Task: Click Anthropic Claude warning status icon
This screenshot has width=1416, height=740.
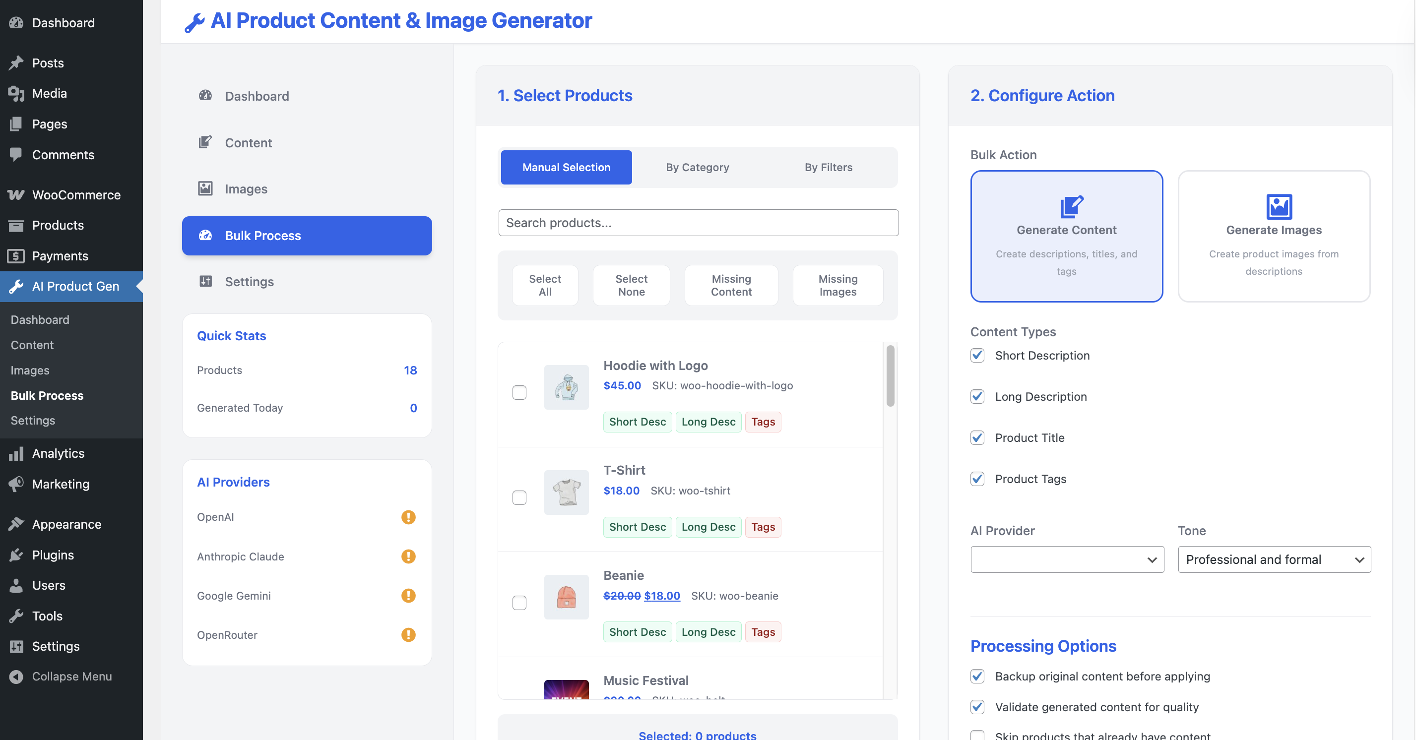Action: 408,556
